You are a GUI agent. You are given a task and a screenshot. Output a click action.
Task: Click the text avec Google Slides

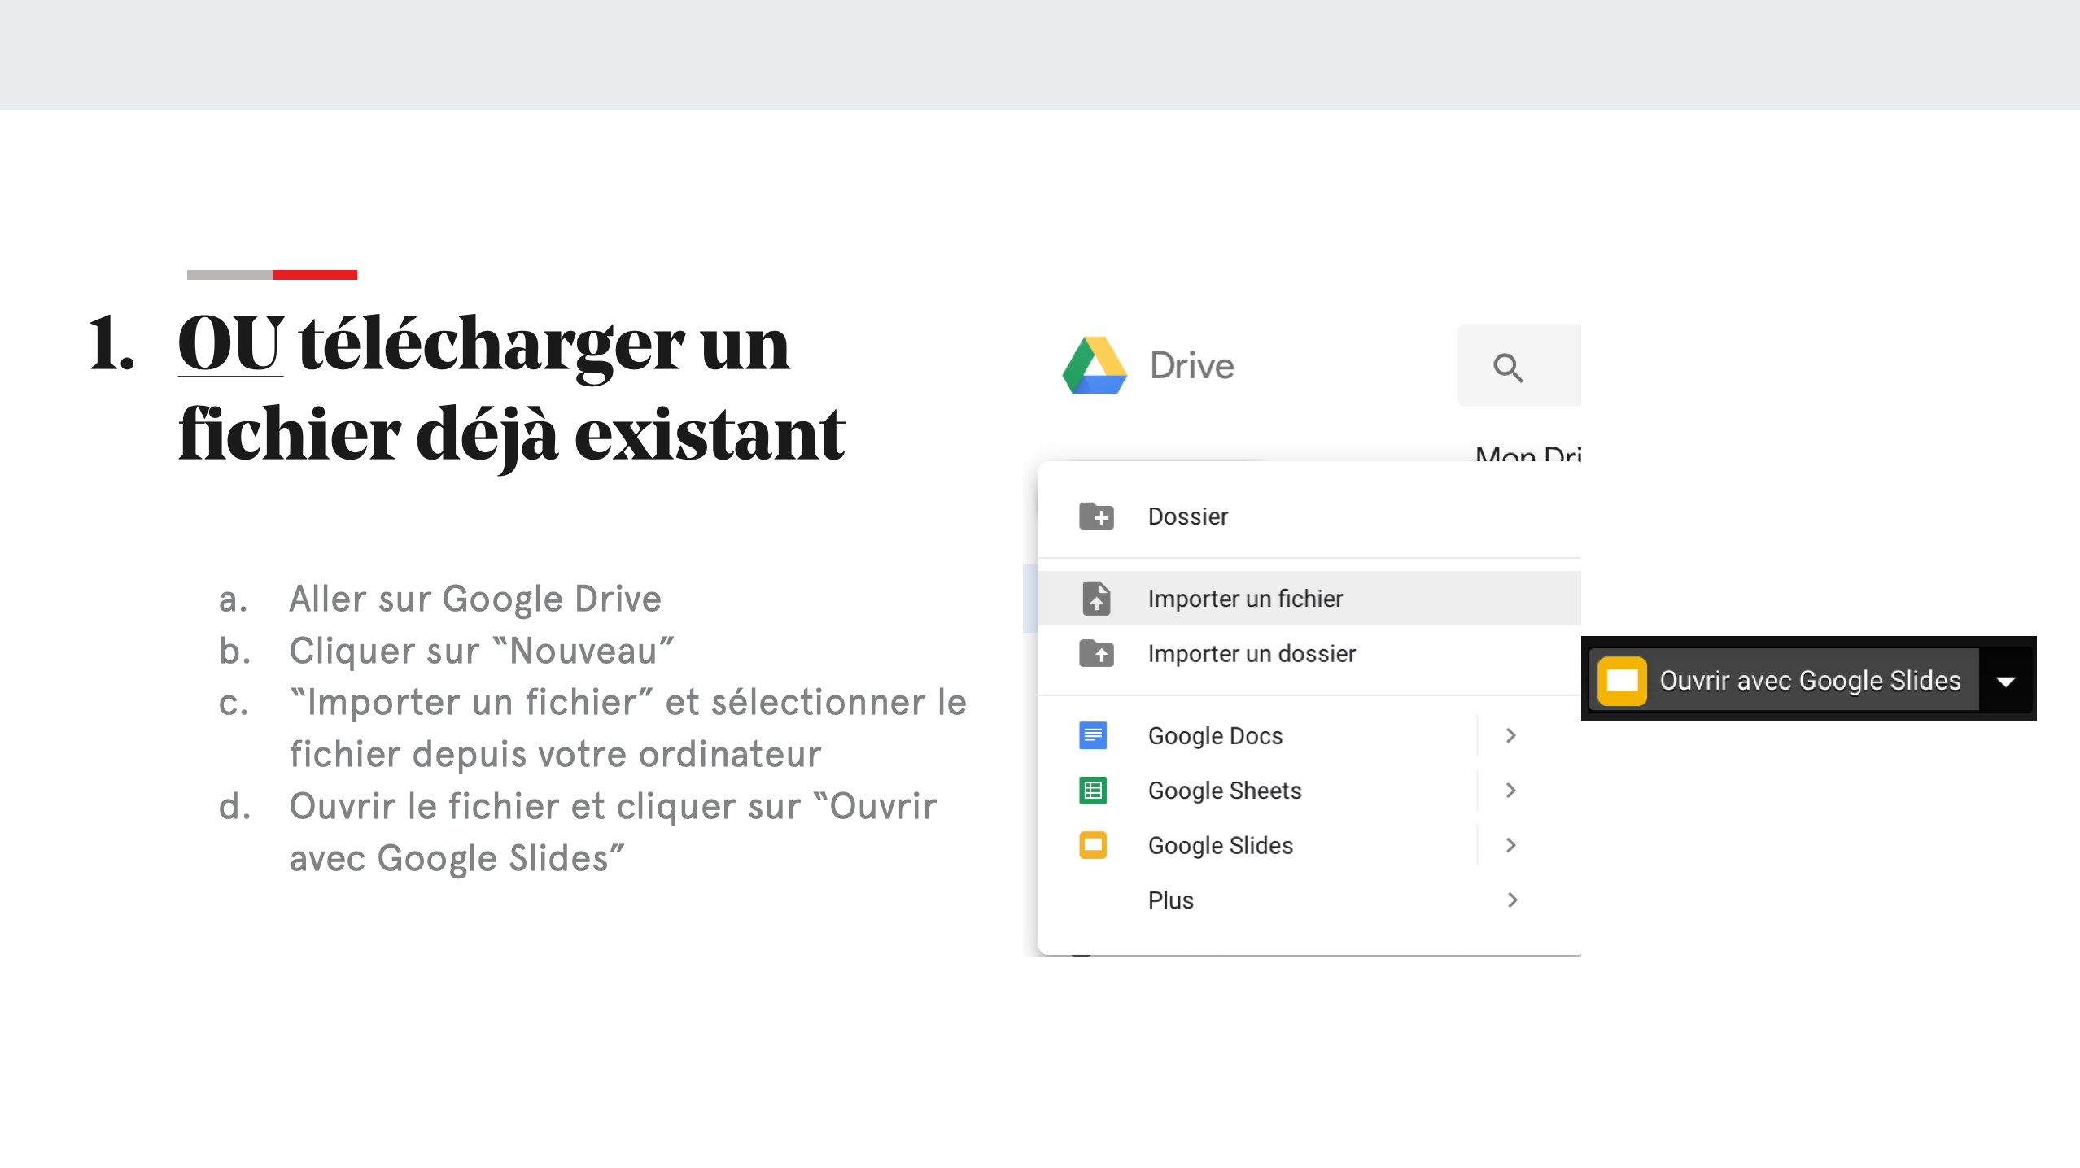pos(457,858)
